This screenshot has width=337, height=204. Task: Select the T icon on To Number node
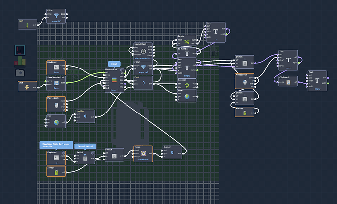click(x=187, y=54)
